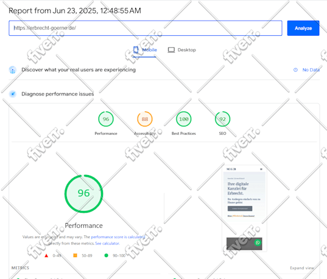Select the 96 Performance score gauge

(x=106, y=119)
